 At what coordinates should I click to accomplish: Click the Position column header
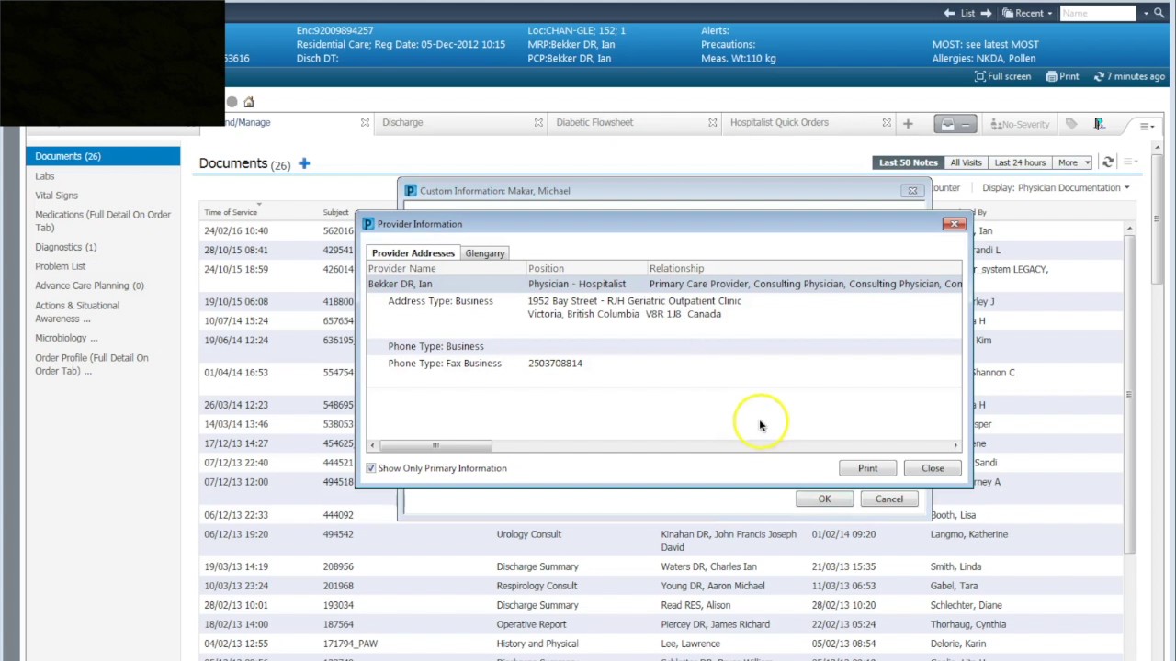pyautogui.click(x=546, y=268)
